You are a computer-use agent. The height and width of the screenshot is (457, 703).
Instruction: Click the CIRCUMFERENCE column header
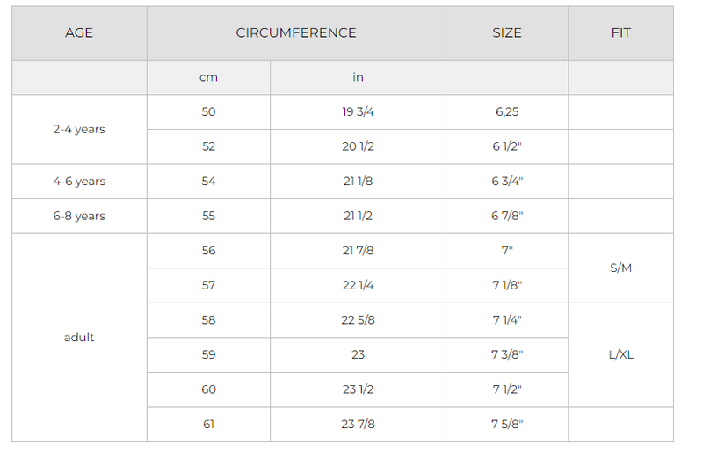(x=296, y=33)
